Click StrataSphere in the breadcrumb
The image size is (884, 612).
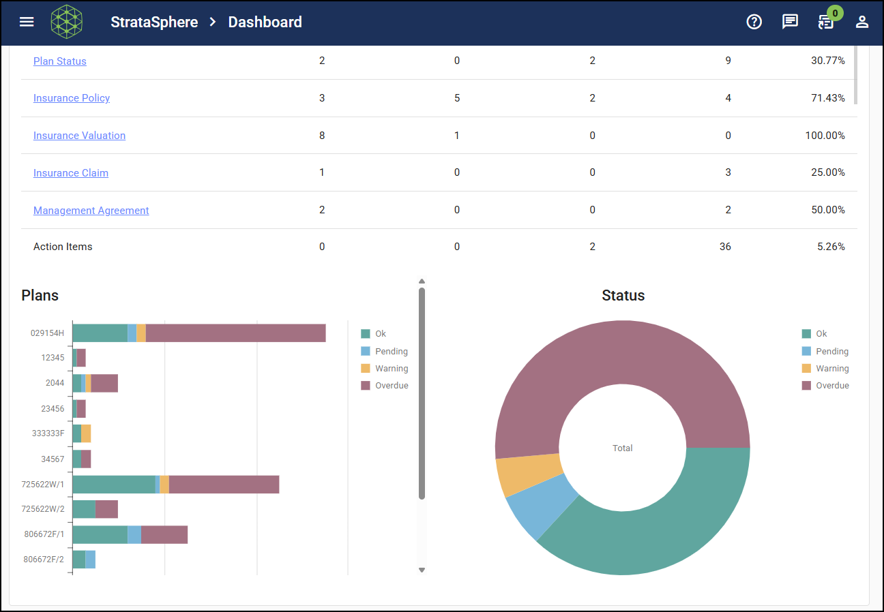point(154,22)
